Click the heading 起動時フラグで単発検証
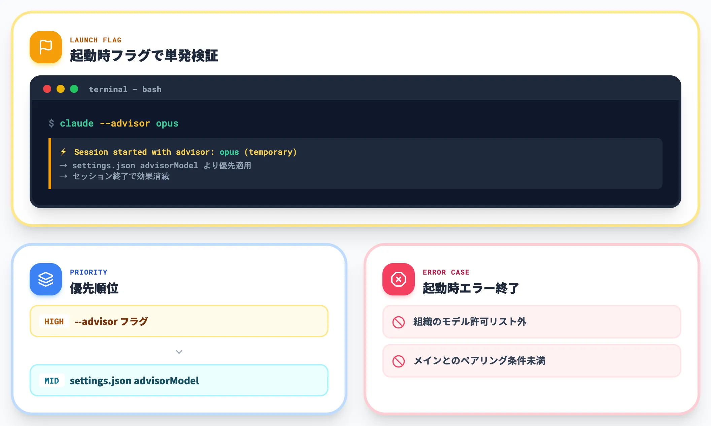 (x=144, y=56)
